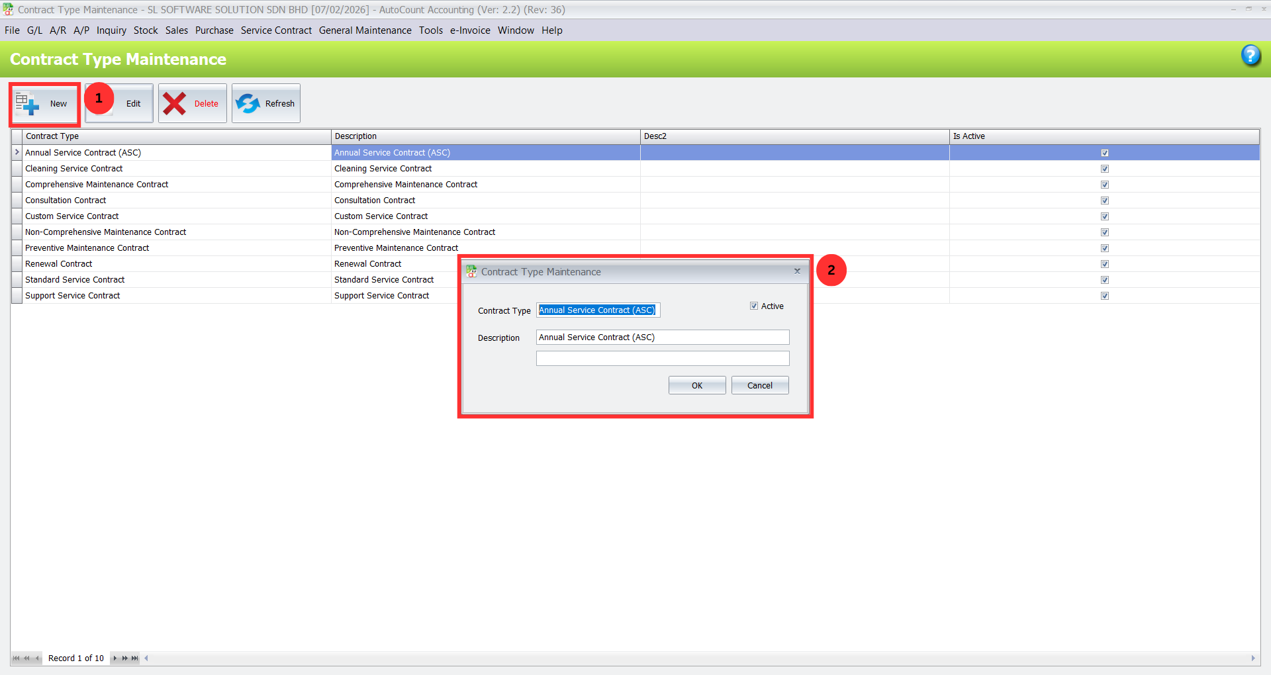1271x675 pixels.
Task: Open the e-Invoice menu
Action: click(x=469, y=30)
